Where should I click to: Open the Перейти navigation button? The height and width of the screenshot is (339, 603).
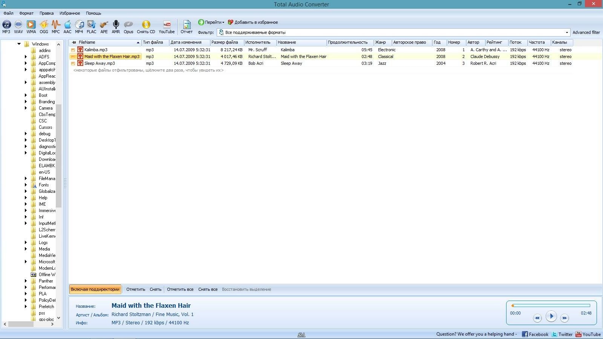(211, 22)
